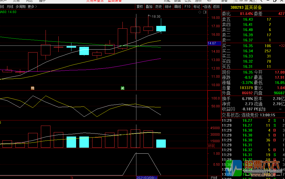
Task: Click the panel layout icon beside the diamond
Action: (205, 12)
